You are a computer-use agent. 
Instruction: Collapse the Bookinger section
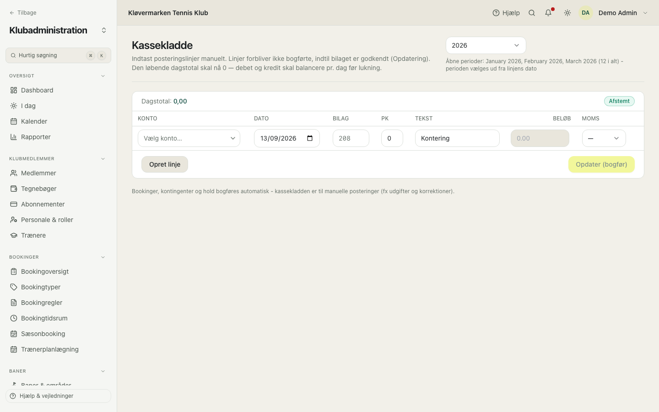(x=103, y=257)
